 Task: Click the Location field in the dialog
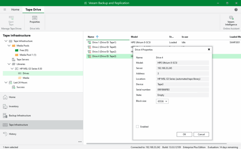click(x=182, y=79)
